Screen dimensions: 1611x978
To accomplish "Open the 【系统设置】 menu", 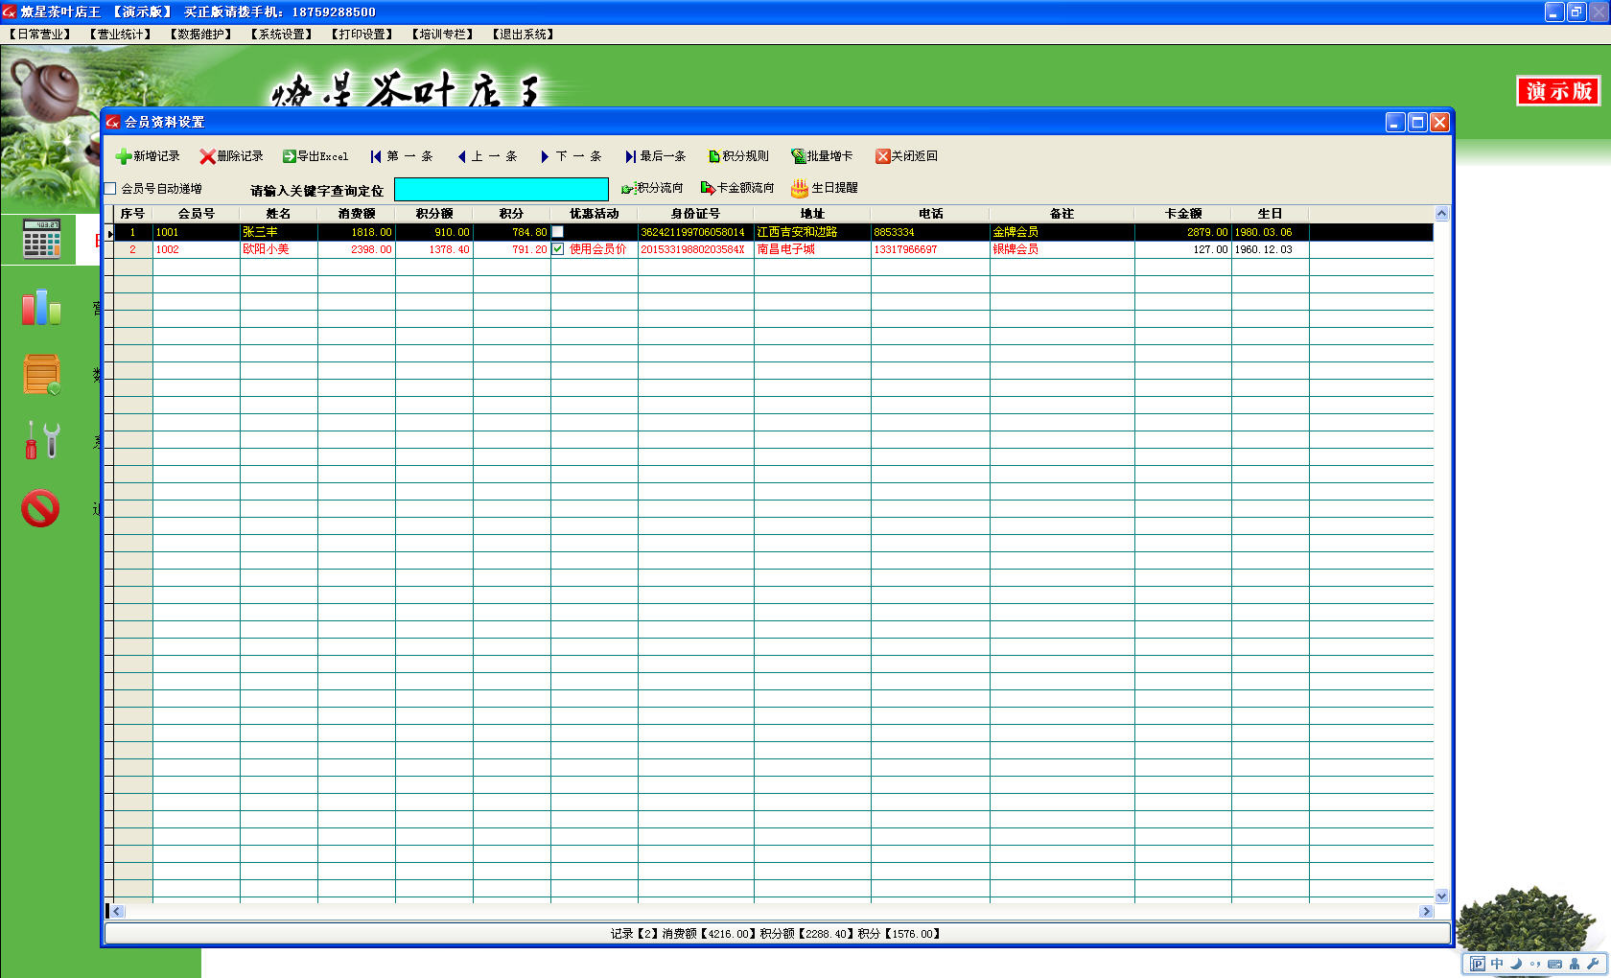I will point(282,35).
